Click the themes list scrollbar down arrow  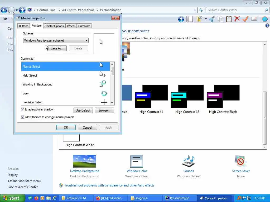(265, 147)
